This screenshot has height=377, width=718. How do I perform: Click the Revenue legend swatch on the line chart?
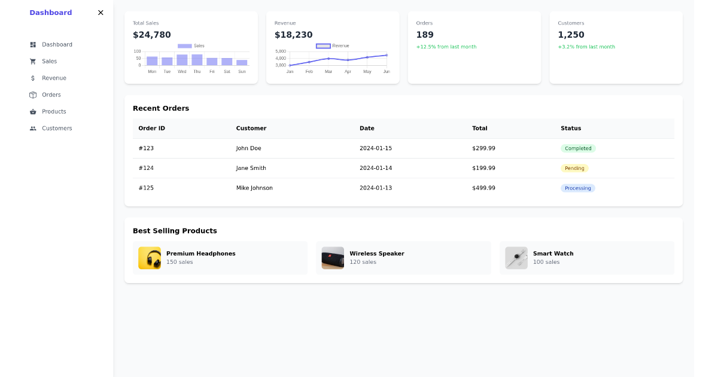(324, 45)
